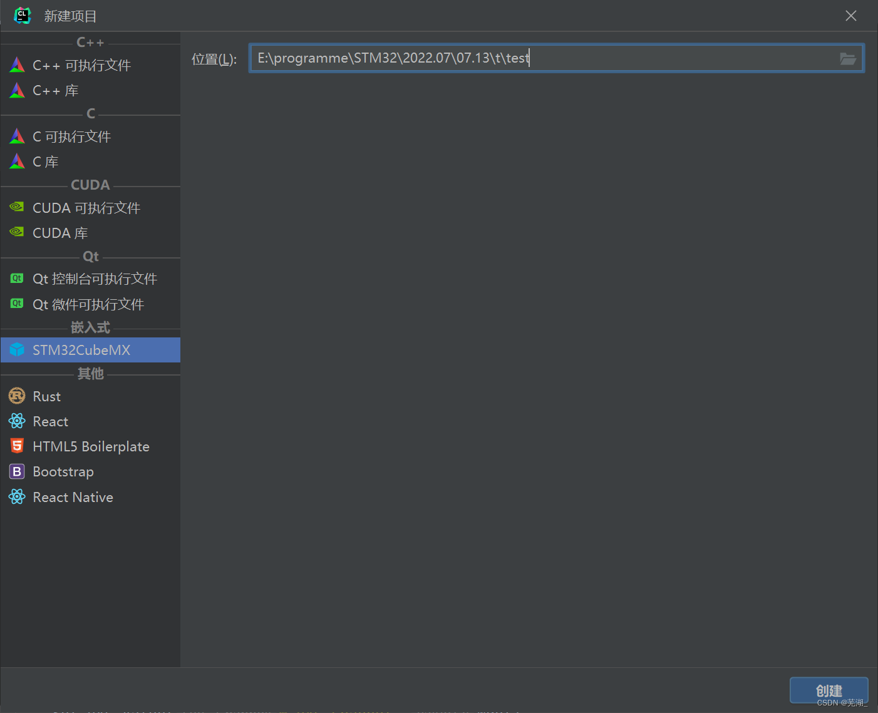
Task: Click the 位置(L): label
Action: (x=214, y=59)
